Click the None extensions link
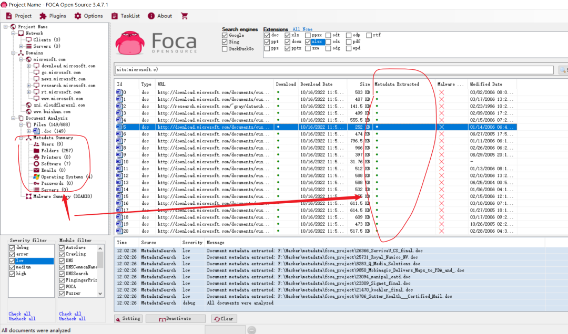Image resolution: width=568 pixels, height=334 pixels. click(307, 29)
